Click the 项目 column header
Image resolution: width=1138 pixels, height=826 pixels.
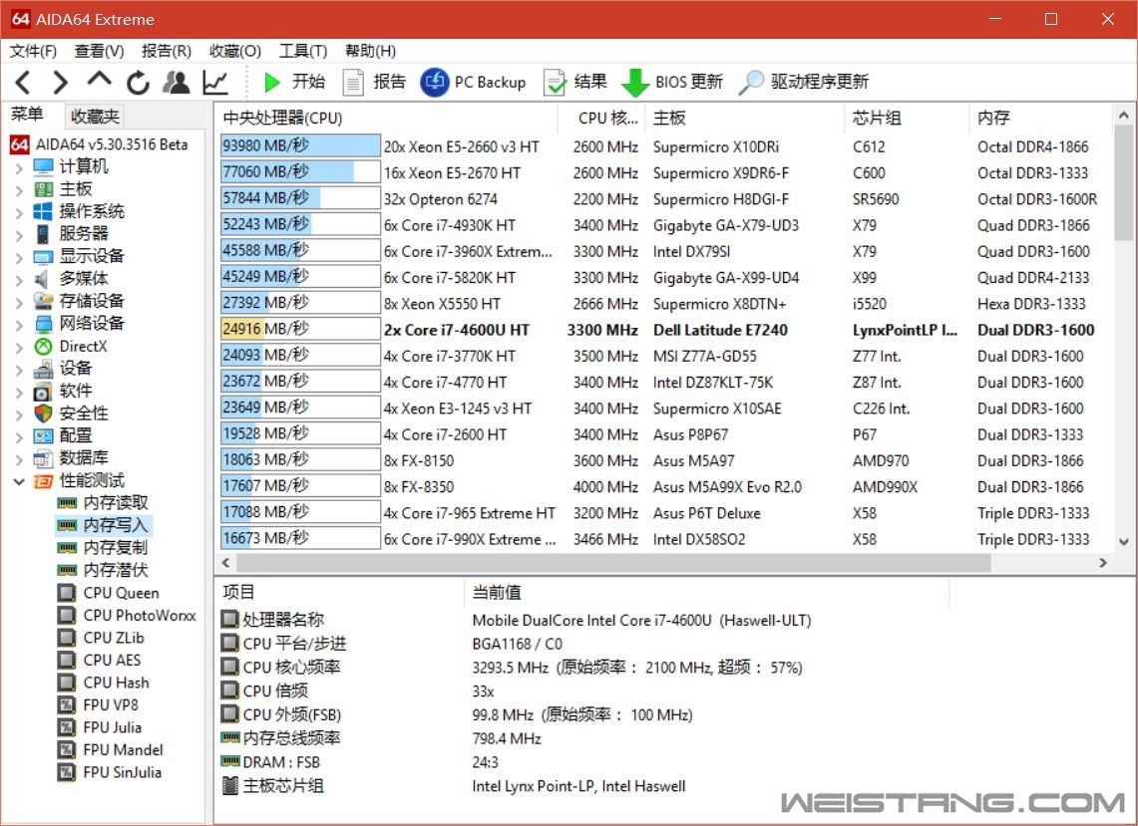340,593
